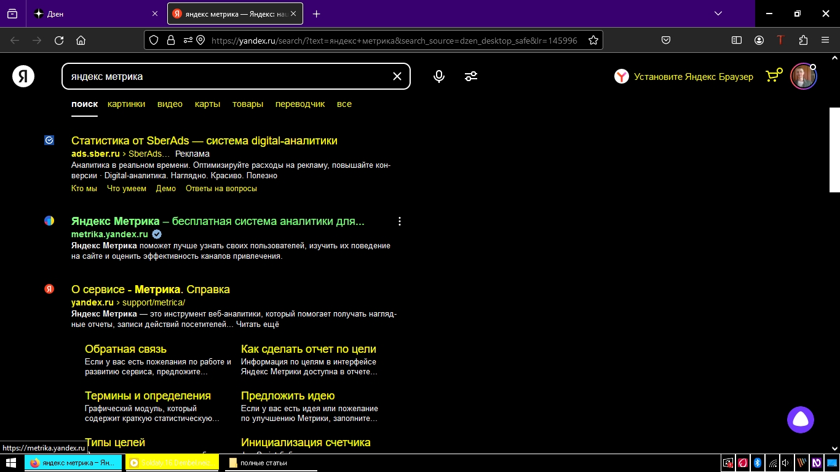The image size is (840, 472).
Task: Open О сервисе - Метрика. Справка
Action: [x=151, y=289]
